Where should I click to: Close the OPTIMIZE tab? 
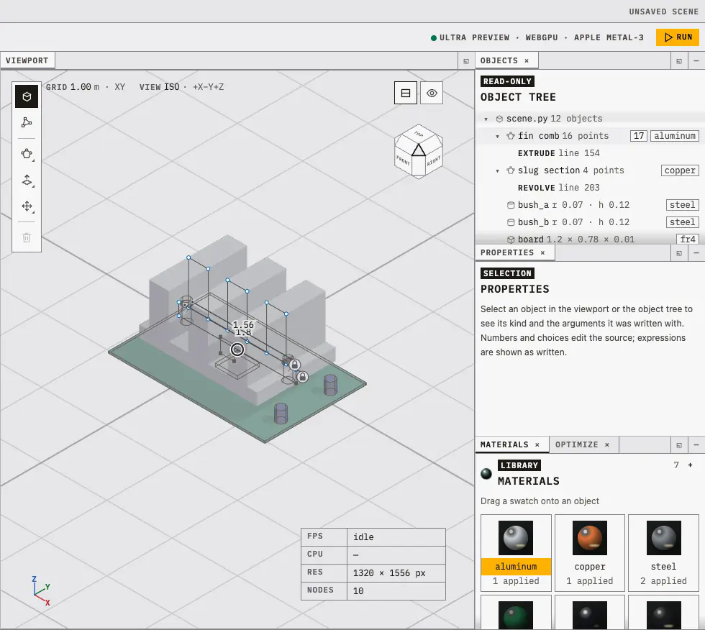pyautogui.click(x=607, y=444)
